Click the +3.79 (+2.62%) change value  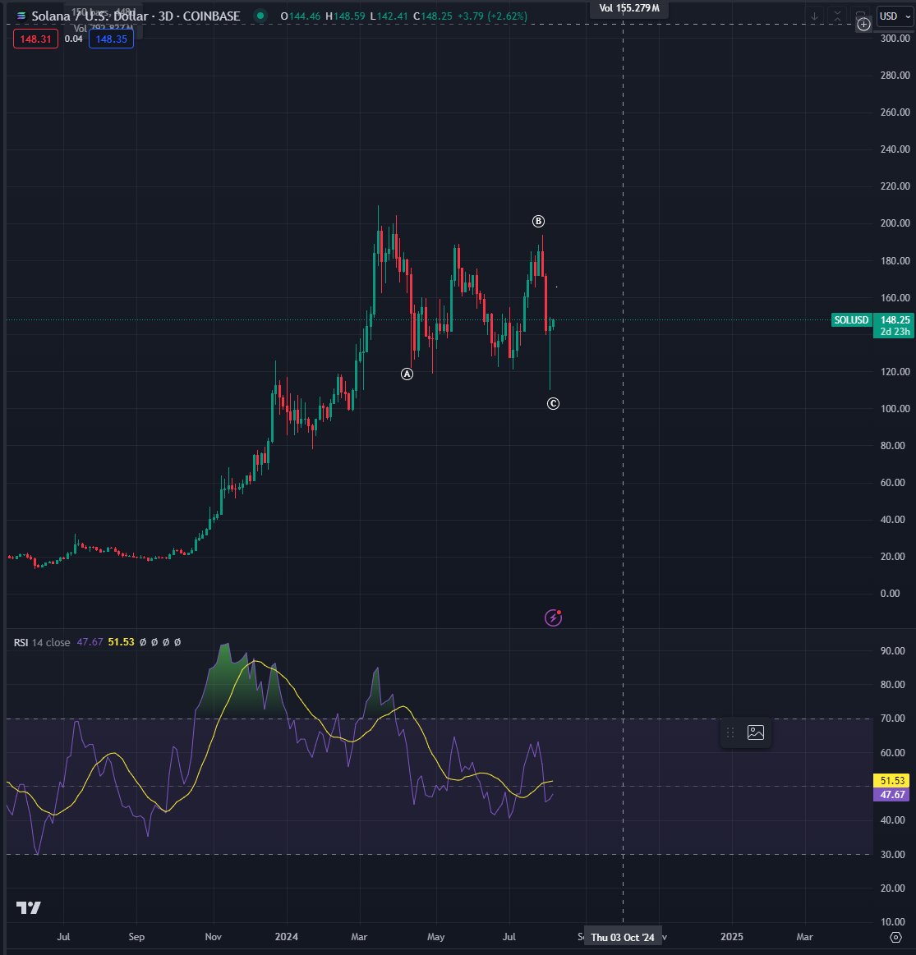(492, 16)
